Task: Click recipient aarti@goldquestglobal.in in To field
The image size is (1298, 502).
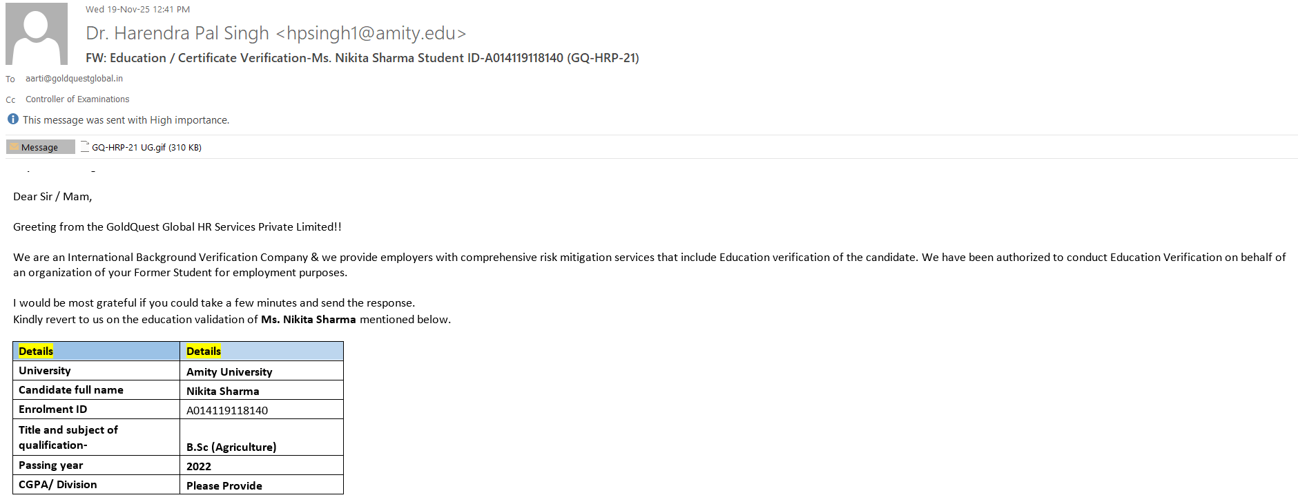Action: (74, 79)
